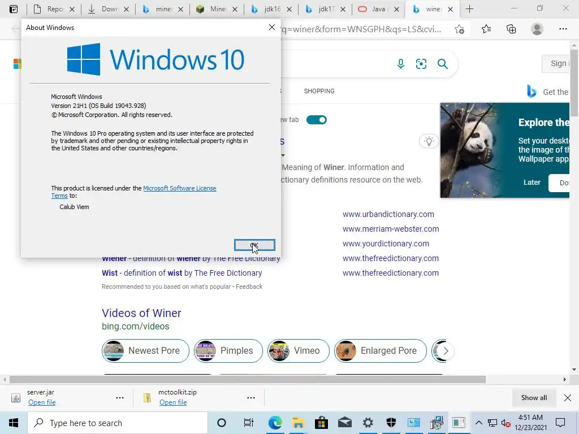579x434 pixels.
Task: Open the Microsoft Software License link
Action: point(179,188)
